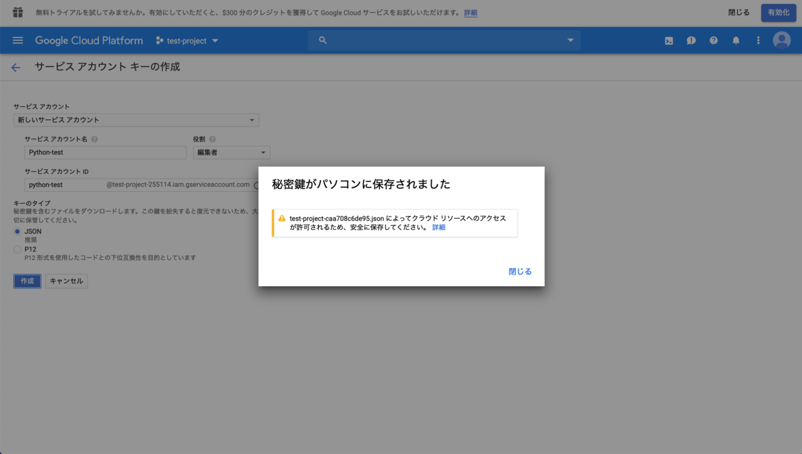Open the 編集者 role dropdown
The image size is (802, 454).
pos(231,152)
